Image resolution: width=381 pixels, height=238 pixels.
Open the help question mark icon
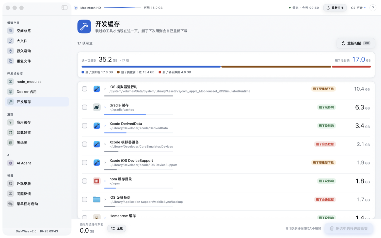coord(373,8)
